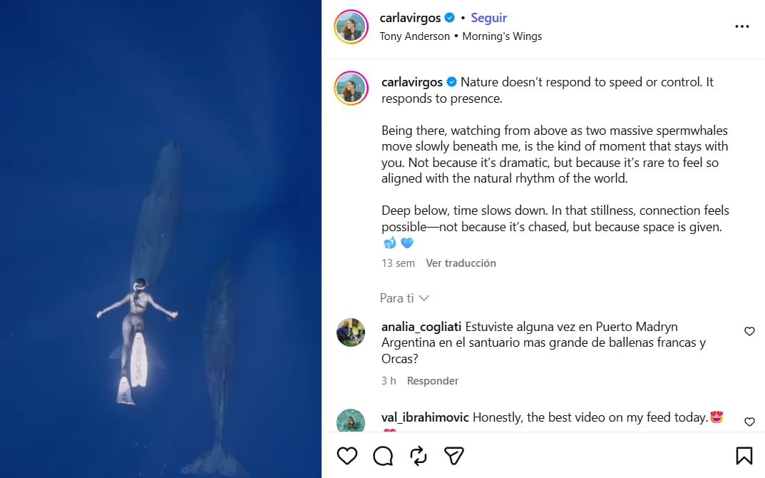Screen dimensions: 765x478
Task: View analia_cogliati's profile picture
Action: coord(351,332)
